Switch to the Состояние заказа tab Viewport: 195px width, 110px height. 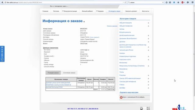pos(69,73)
